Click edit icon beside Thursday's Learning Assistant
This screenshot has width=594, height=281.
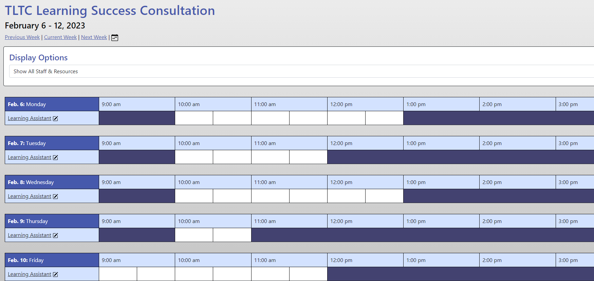(x=55, y=235)
